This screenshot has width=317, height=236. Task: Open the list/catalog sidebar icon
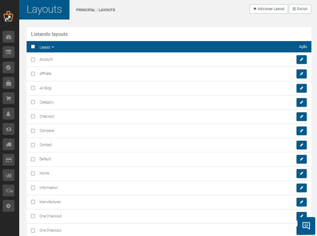click(9, 52)
